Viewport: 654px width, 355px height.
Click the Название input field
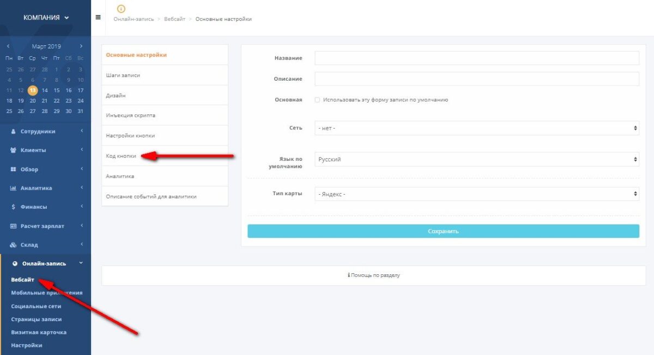click(x=477, y=58)
